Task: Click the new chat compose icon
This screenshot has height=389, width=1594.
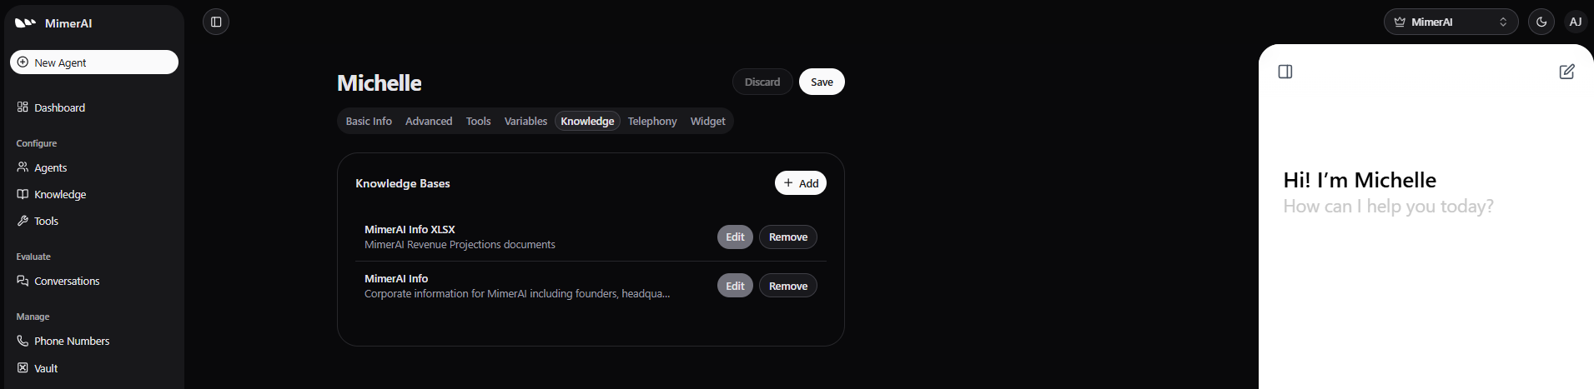Action: [1567, 72]
